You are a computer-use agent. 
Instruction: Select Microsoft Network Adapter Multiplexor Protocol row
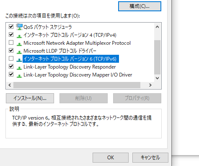pyautogui.click(x=77, y=43)
